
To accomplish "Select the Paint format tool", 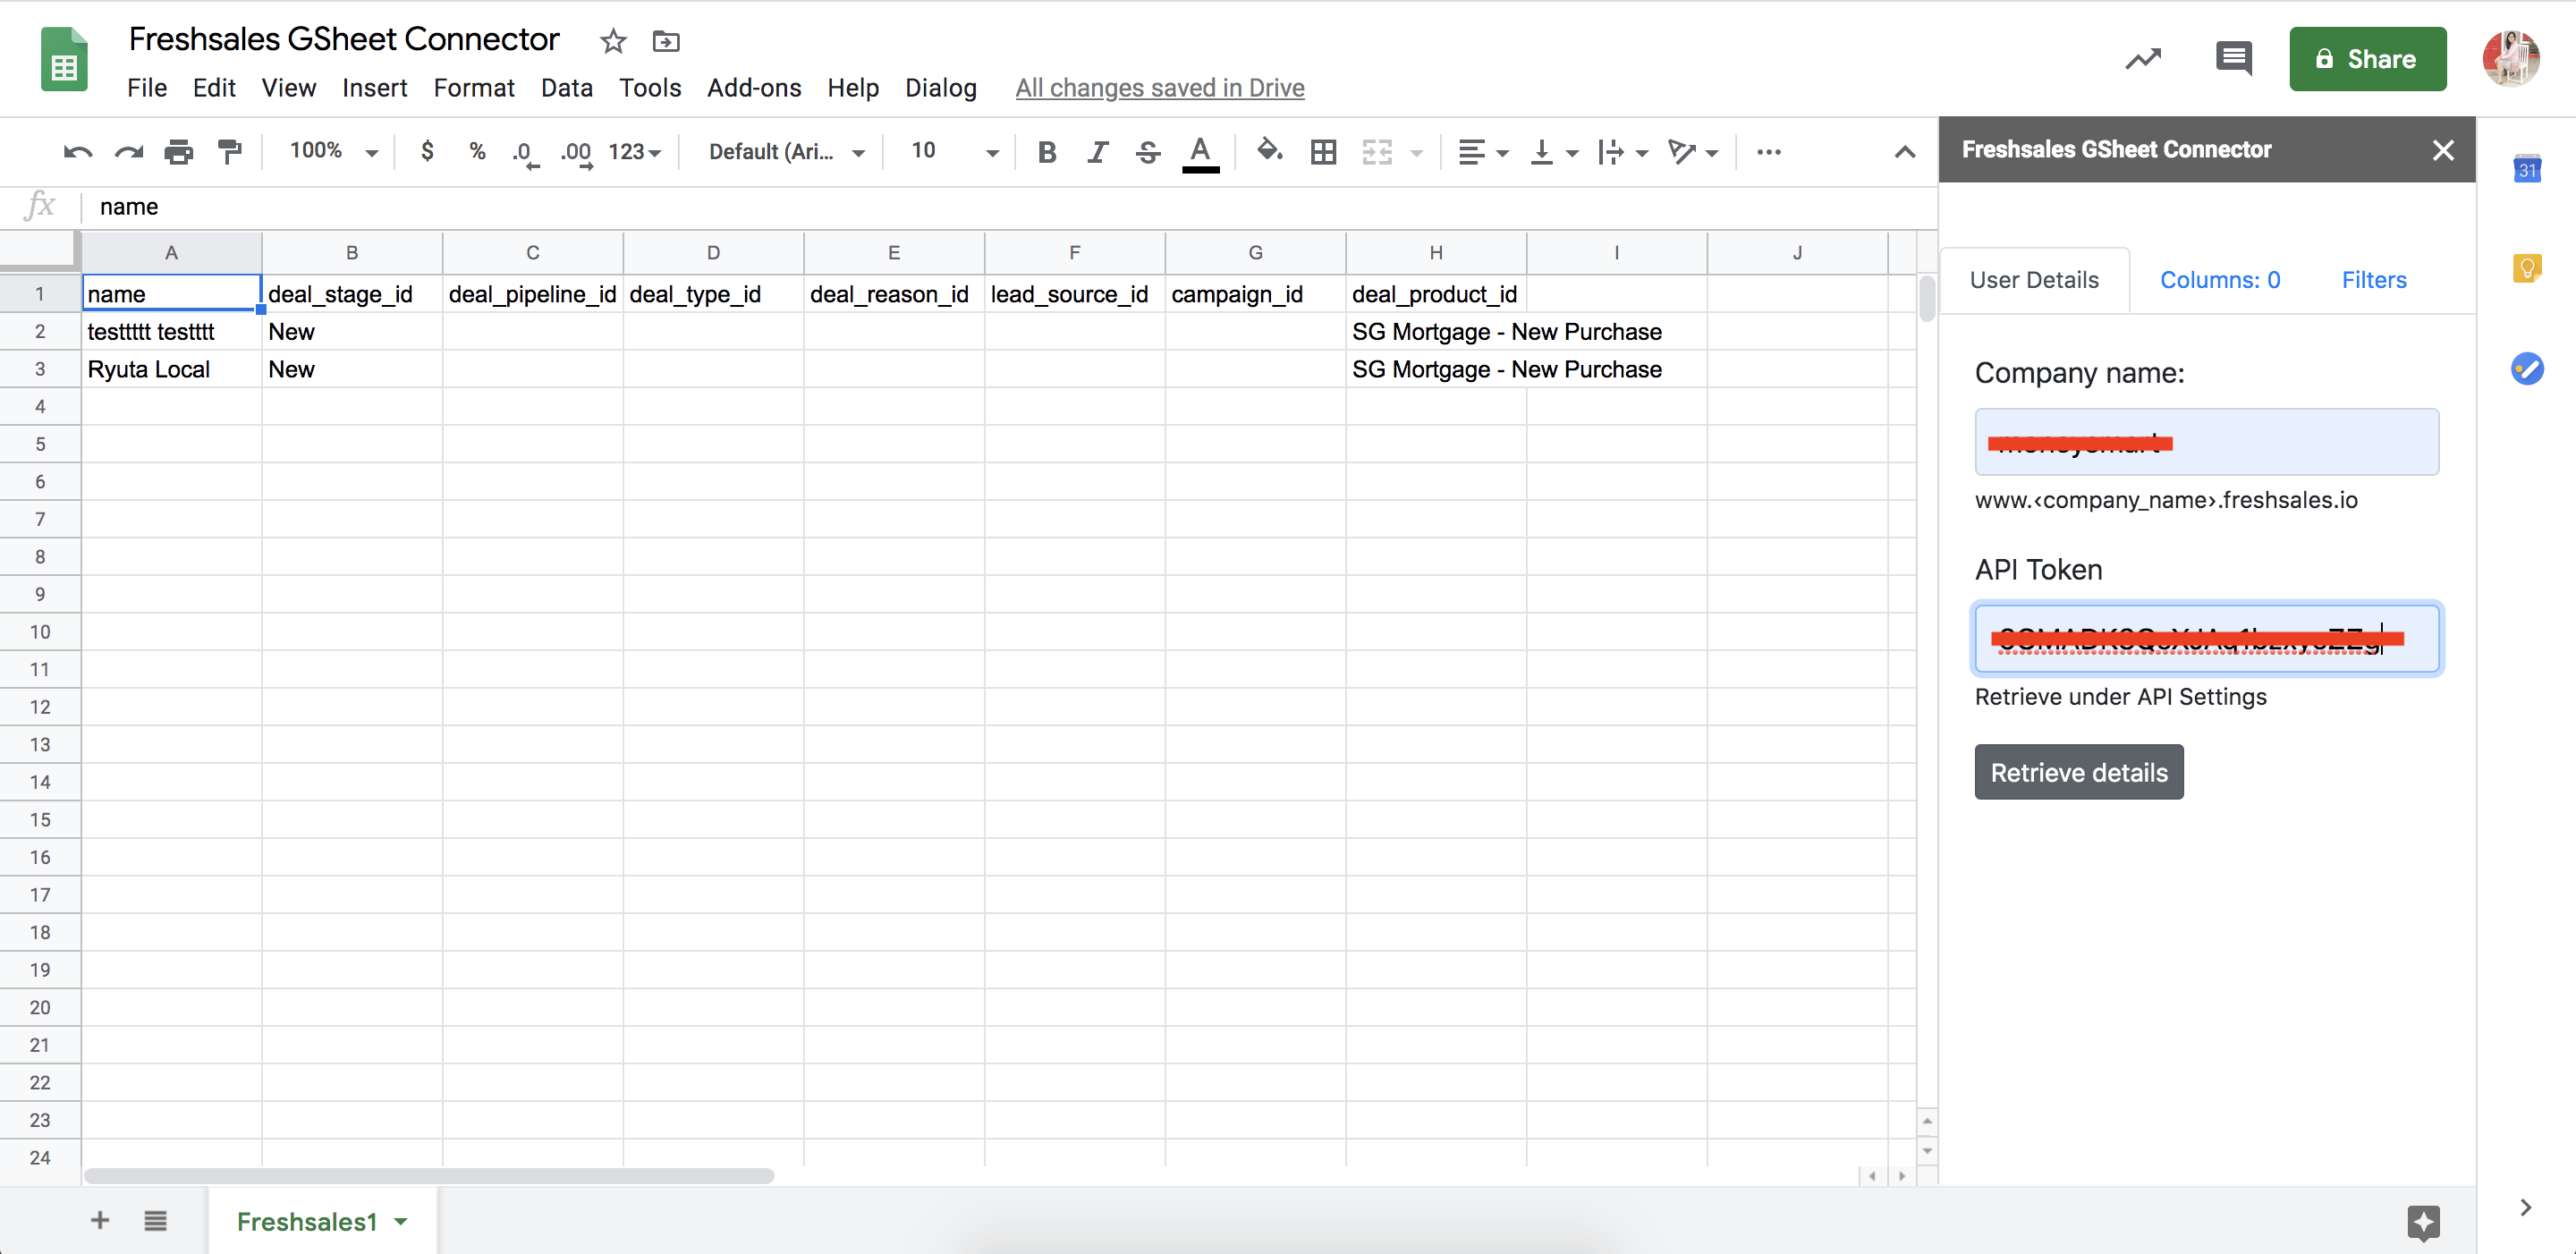I will click(230, 152).
